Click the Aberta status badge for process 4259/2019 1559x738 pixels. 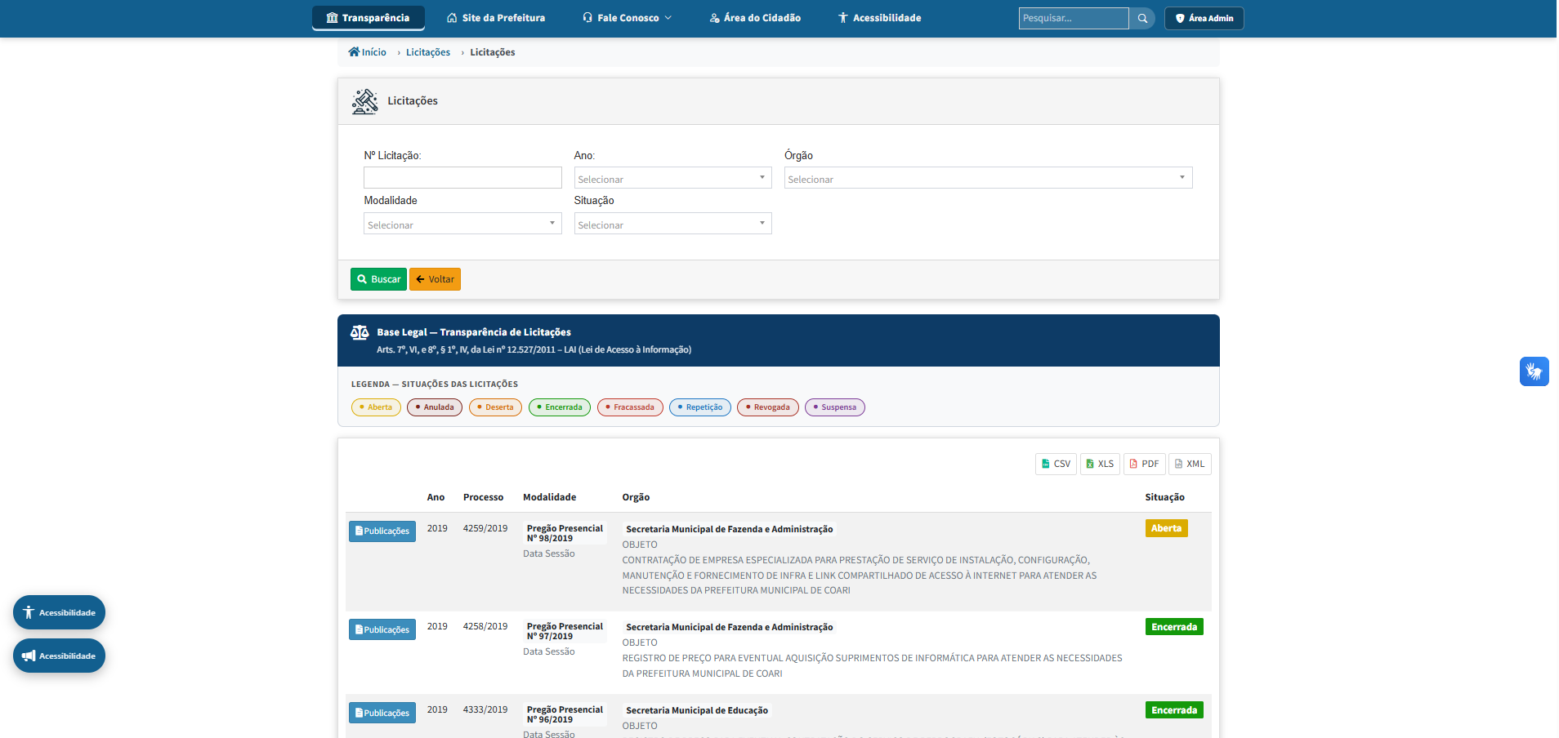(1166, 528)
